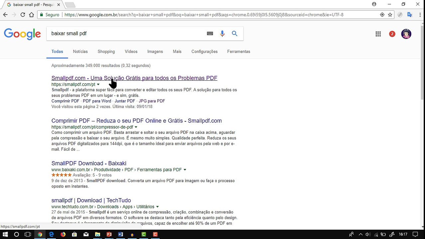Switch to PowerPoint on the taskbar
Screen dimensions: 425x239
coord(109,234)
